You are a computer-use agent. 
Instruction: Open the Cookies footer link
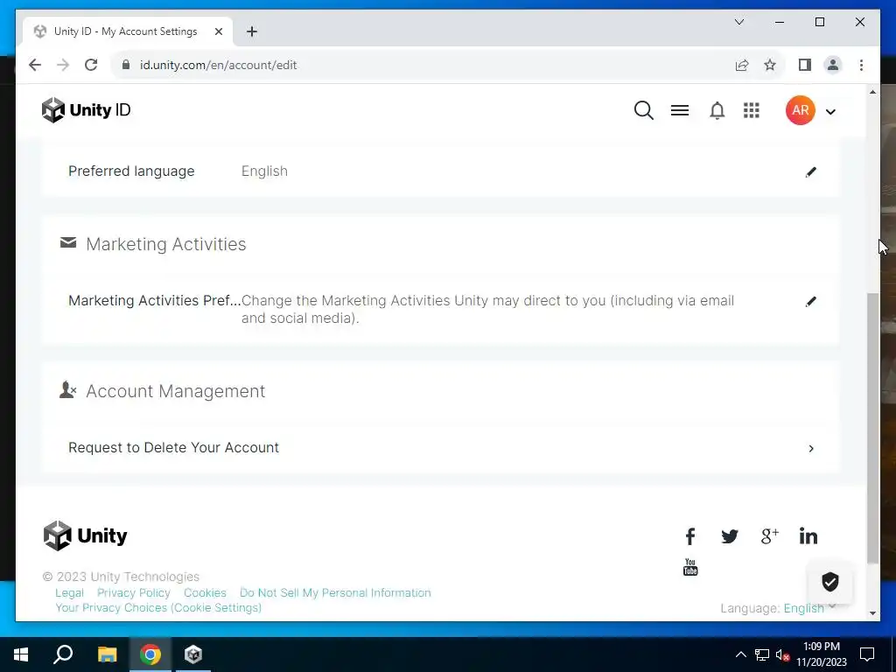point(205,592)
